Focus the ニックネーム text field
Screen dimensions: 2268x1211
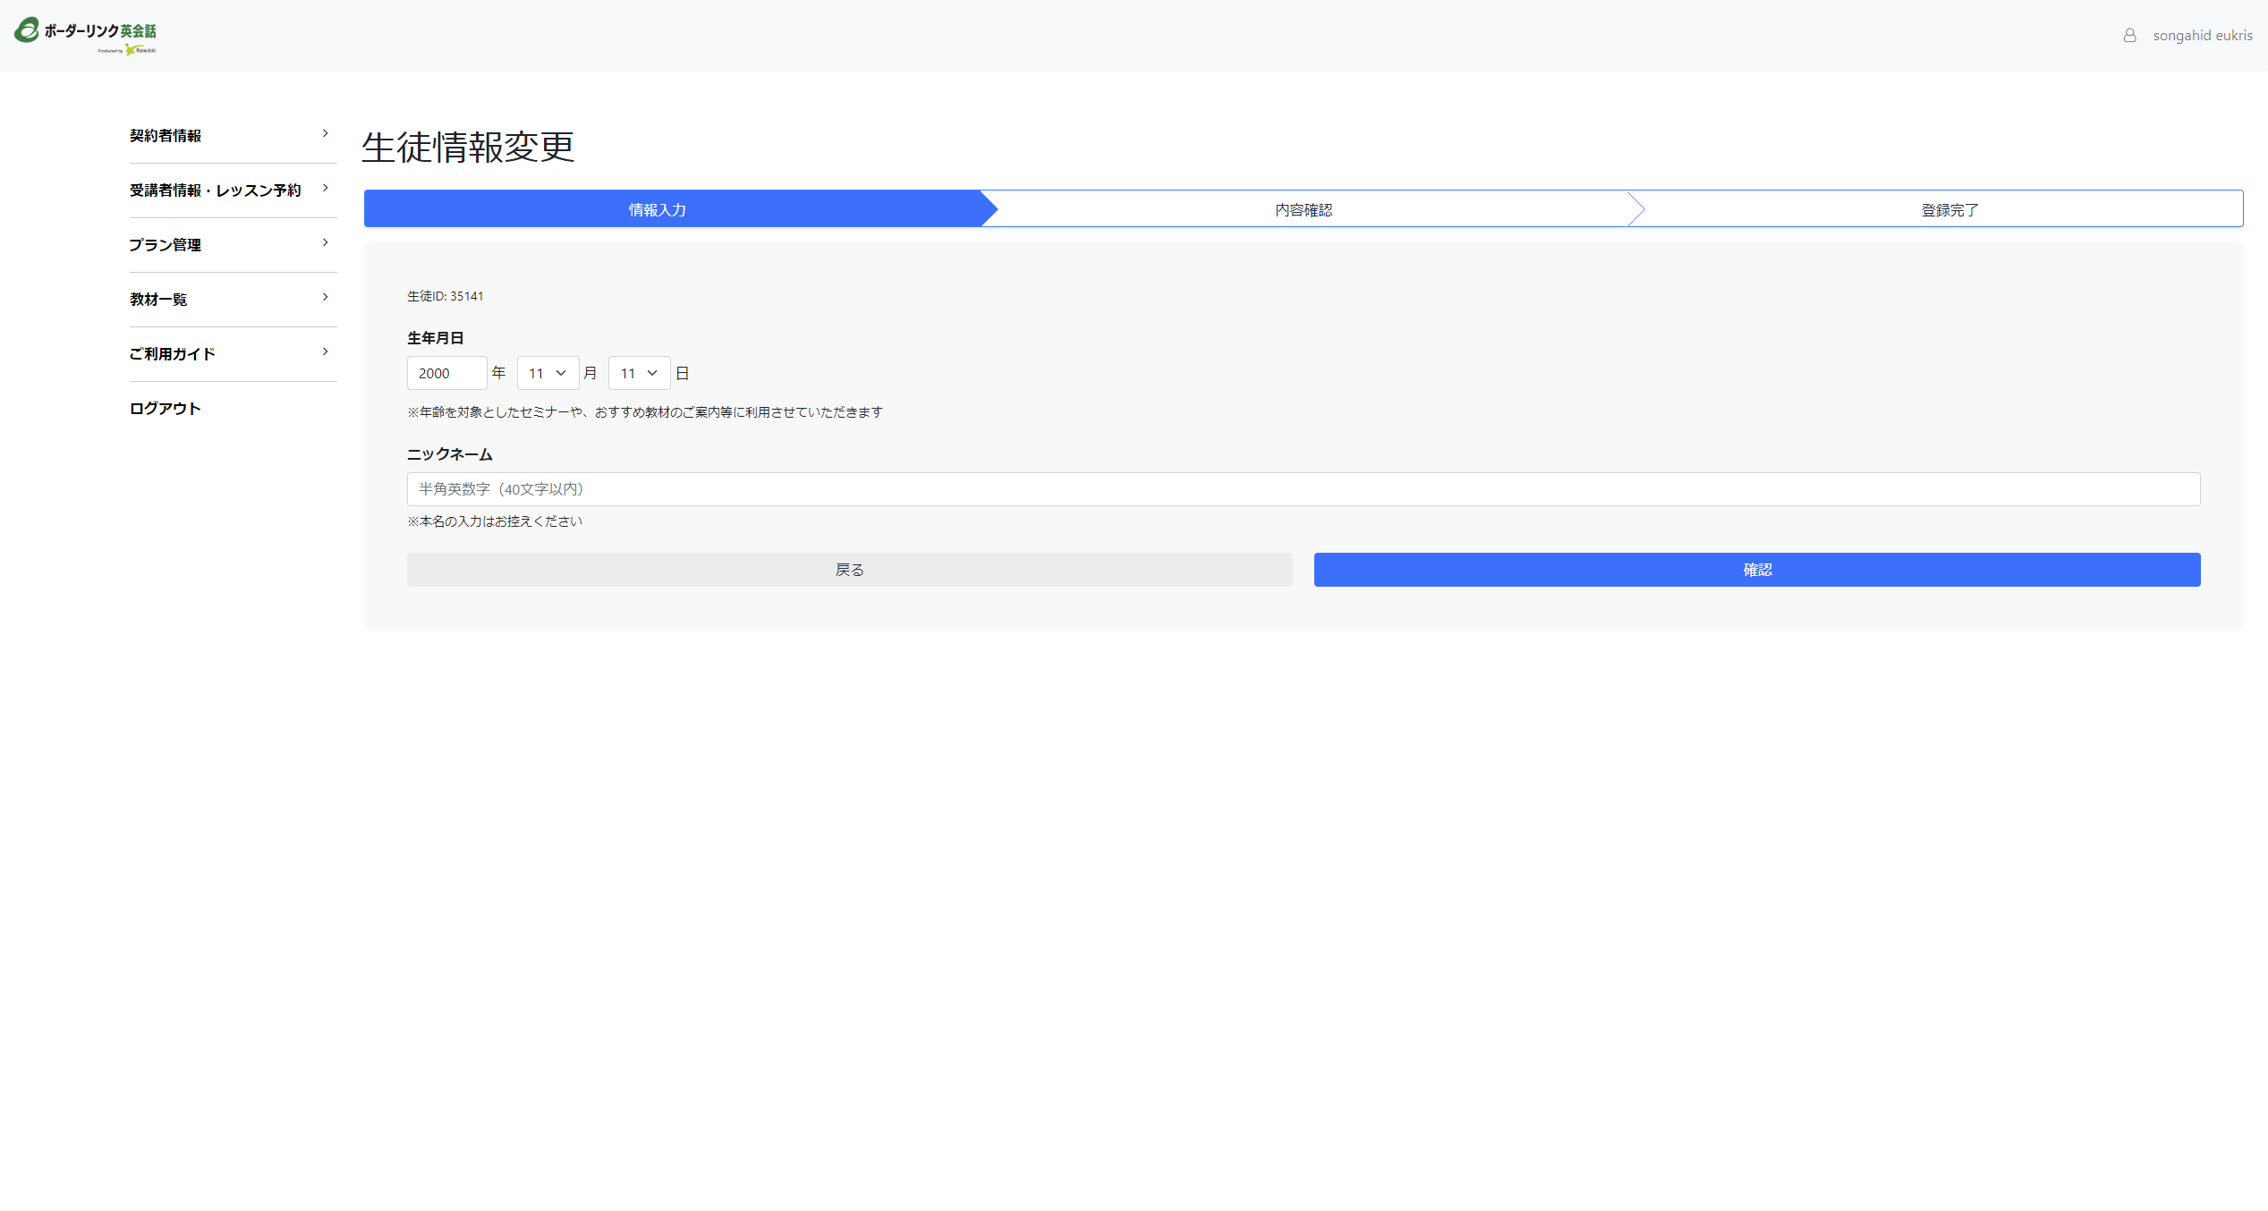click(x=1303, y=489)
